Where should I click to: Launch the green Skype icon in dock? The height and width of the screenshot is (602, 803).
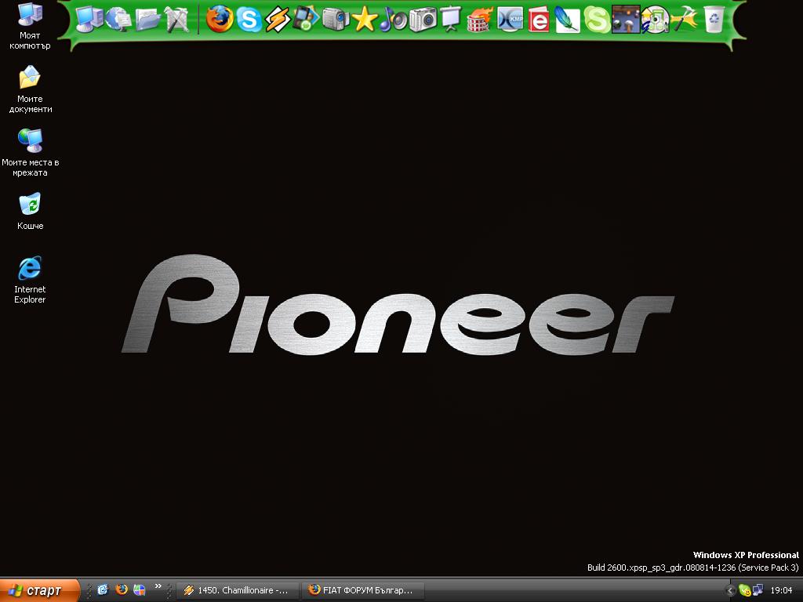coord(597,20)
